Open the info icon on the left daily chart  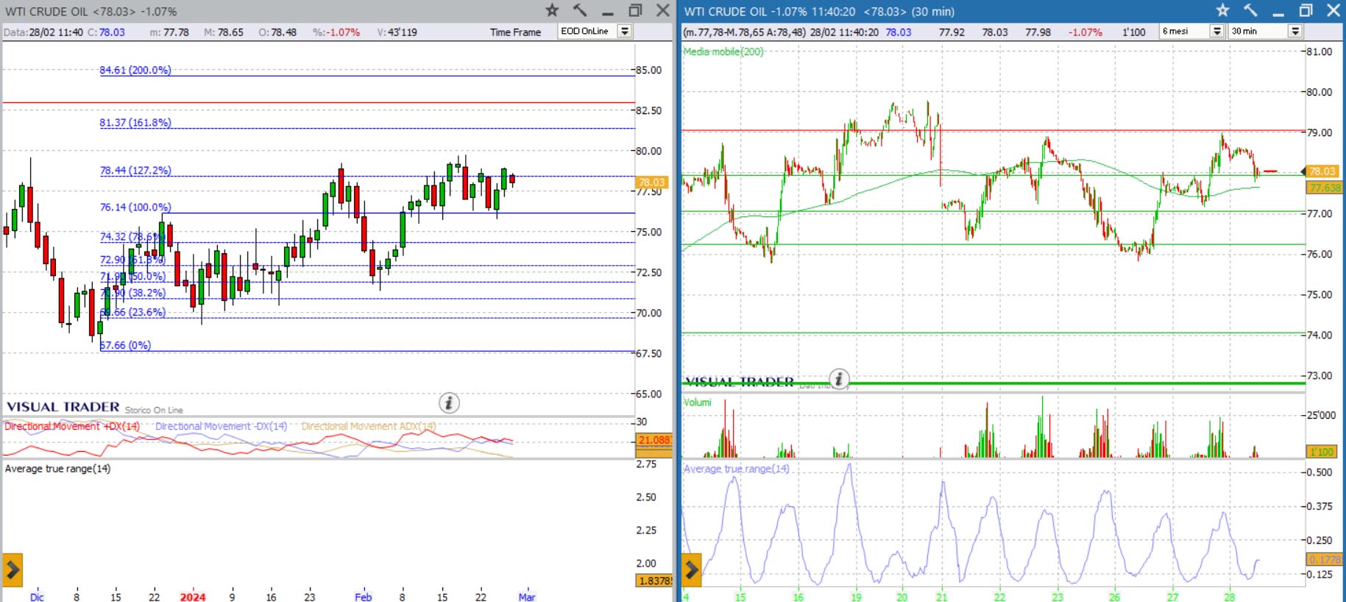449,403
